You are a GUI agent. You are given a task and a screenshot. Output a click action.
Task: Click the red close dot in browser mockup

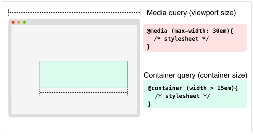(13, 22)
